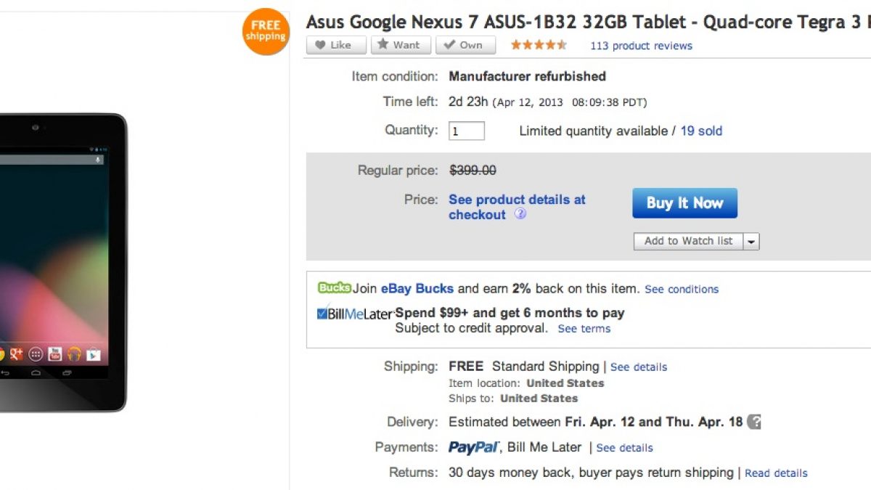
Task: Open the returns Read details link
Action: [776, 473]
